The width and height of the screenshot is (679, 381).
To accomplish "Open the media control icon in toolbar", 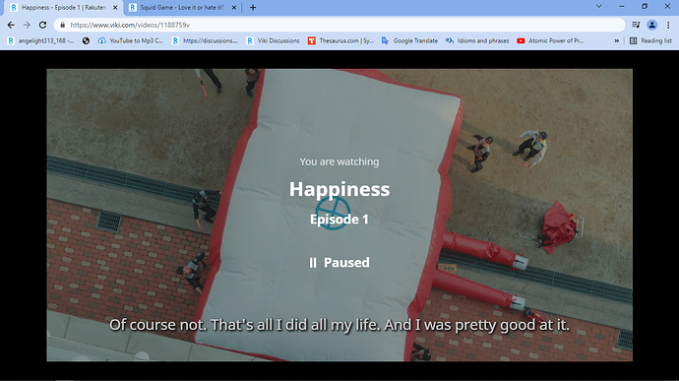I will tap(636, 26).
